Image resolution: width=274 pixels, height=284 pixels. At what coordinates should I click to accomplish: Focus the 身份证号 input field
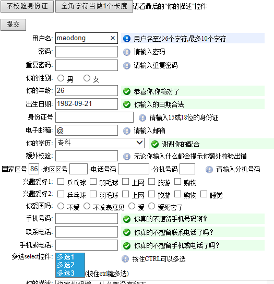click(94, 117)
